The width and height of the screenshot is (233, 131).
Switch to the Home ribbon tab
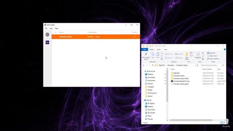coord(151,49)
